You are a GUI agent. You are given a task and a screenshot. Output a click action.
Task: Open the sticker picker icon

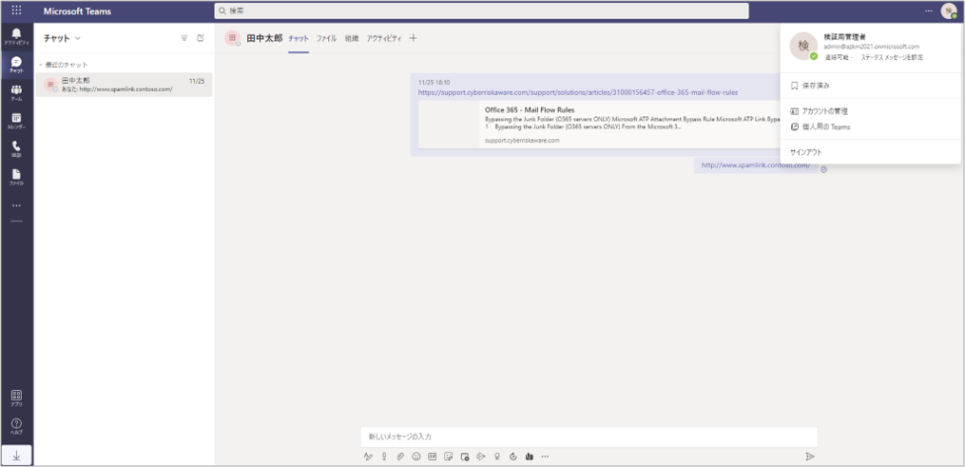point(449,457)
